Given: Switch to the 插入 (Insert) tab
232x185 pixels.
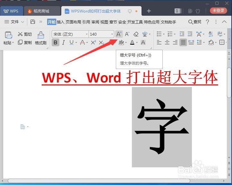Looking at the screenshot, I should [x=60, y=22].
